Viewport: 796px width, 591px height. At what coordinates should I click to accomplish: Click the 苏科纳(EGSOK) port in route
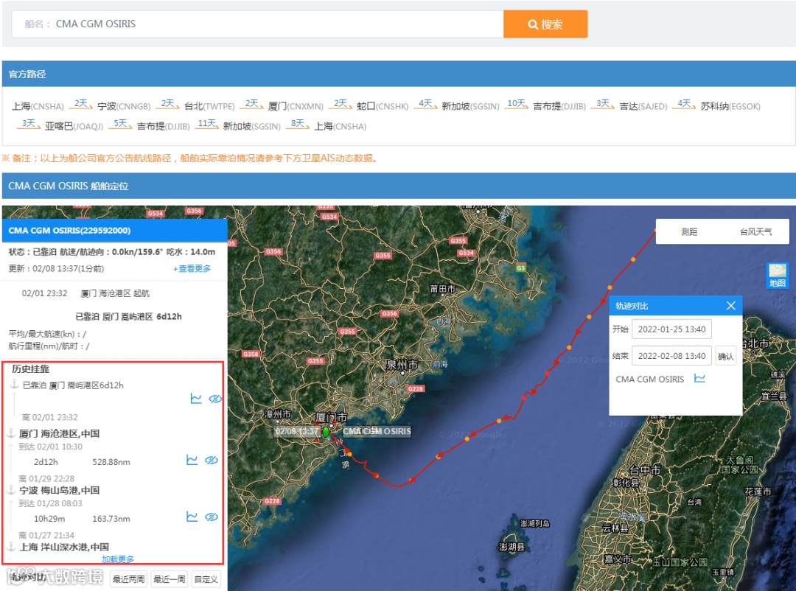coord(730,106)
